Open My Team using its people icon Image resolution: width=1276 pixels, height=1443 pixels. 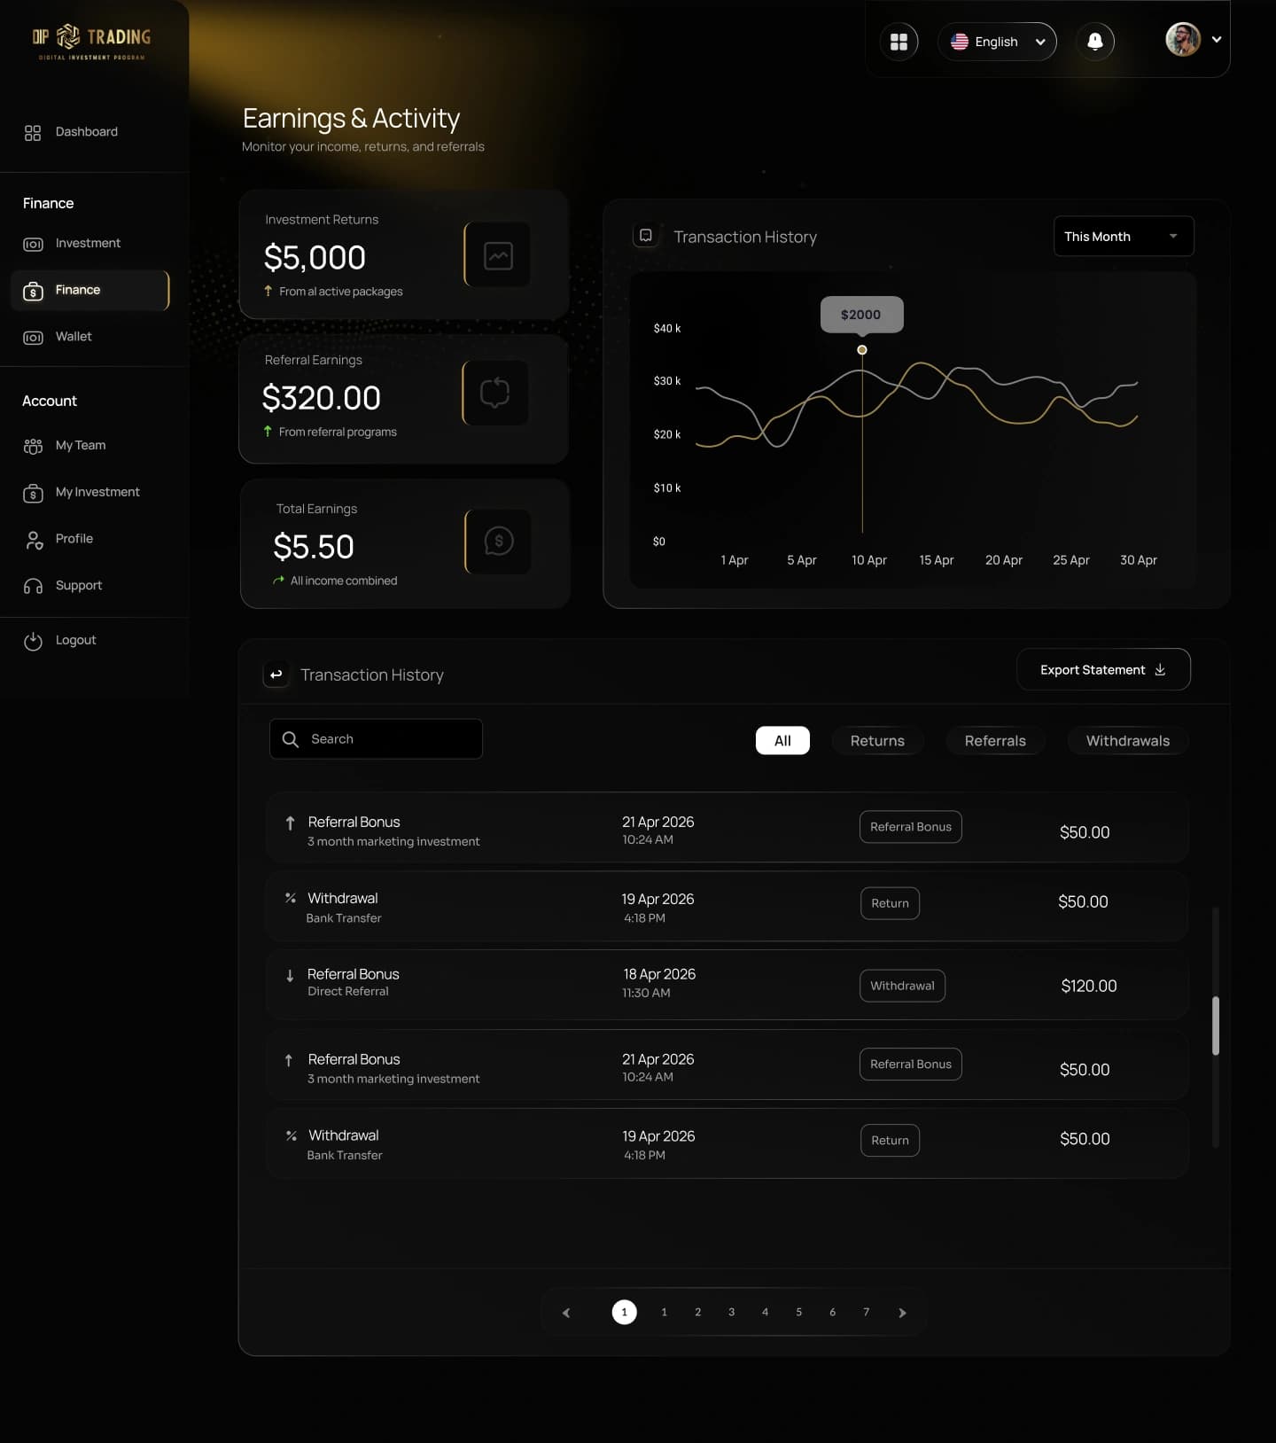pyautogui.click(x=33, y=446)
